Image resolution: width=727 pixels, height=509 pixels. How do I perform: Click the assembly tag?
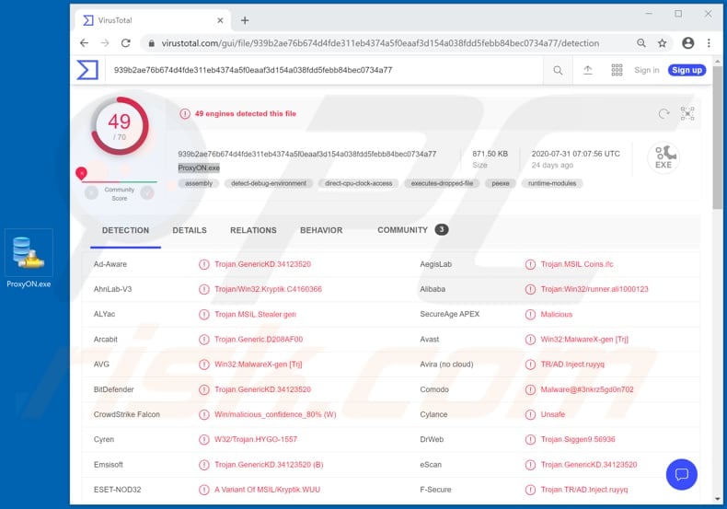[199, 183]
